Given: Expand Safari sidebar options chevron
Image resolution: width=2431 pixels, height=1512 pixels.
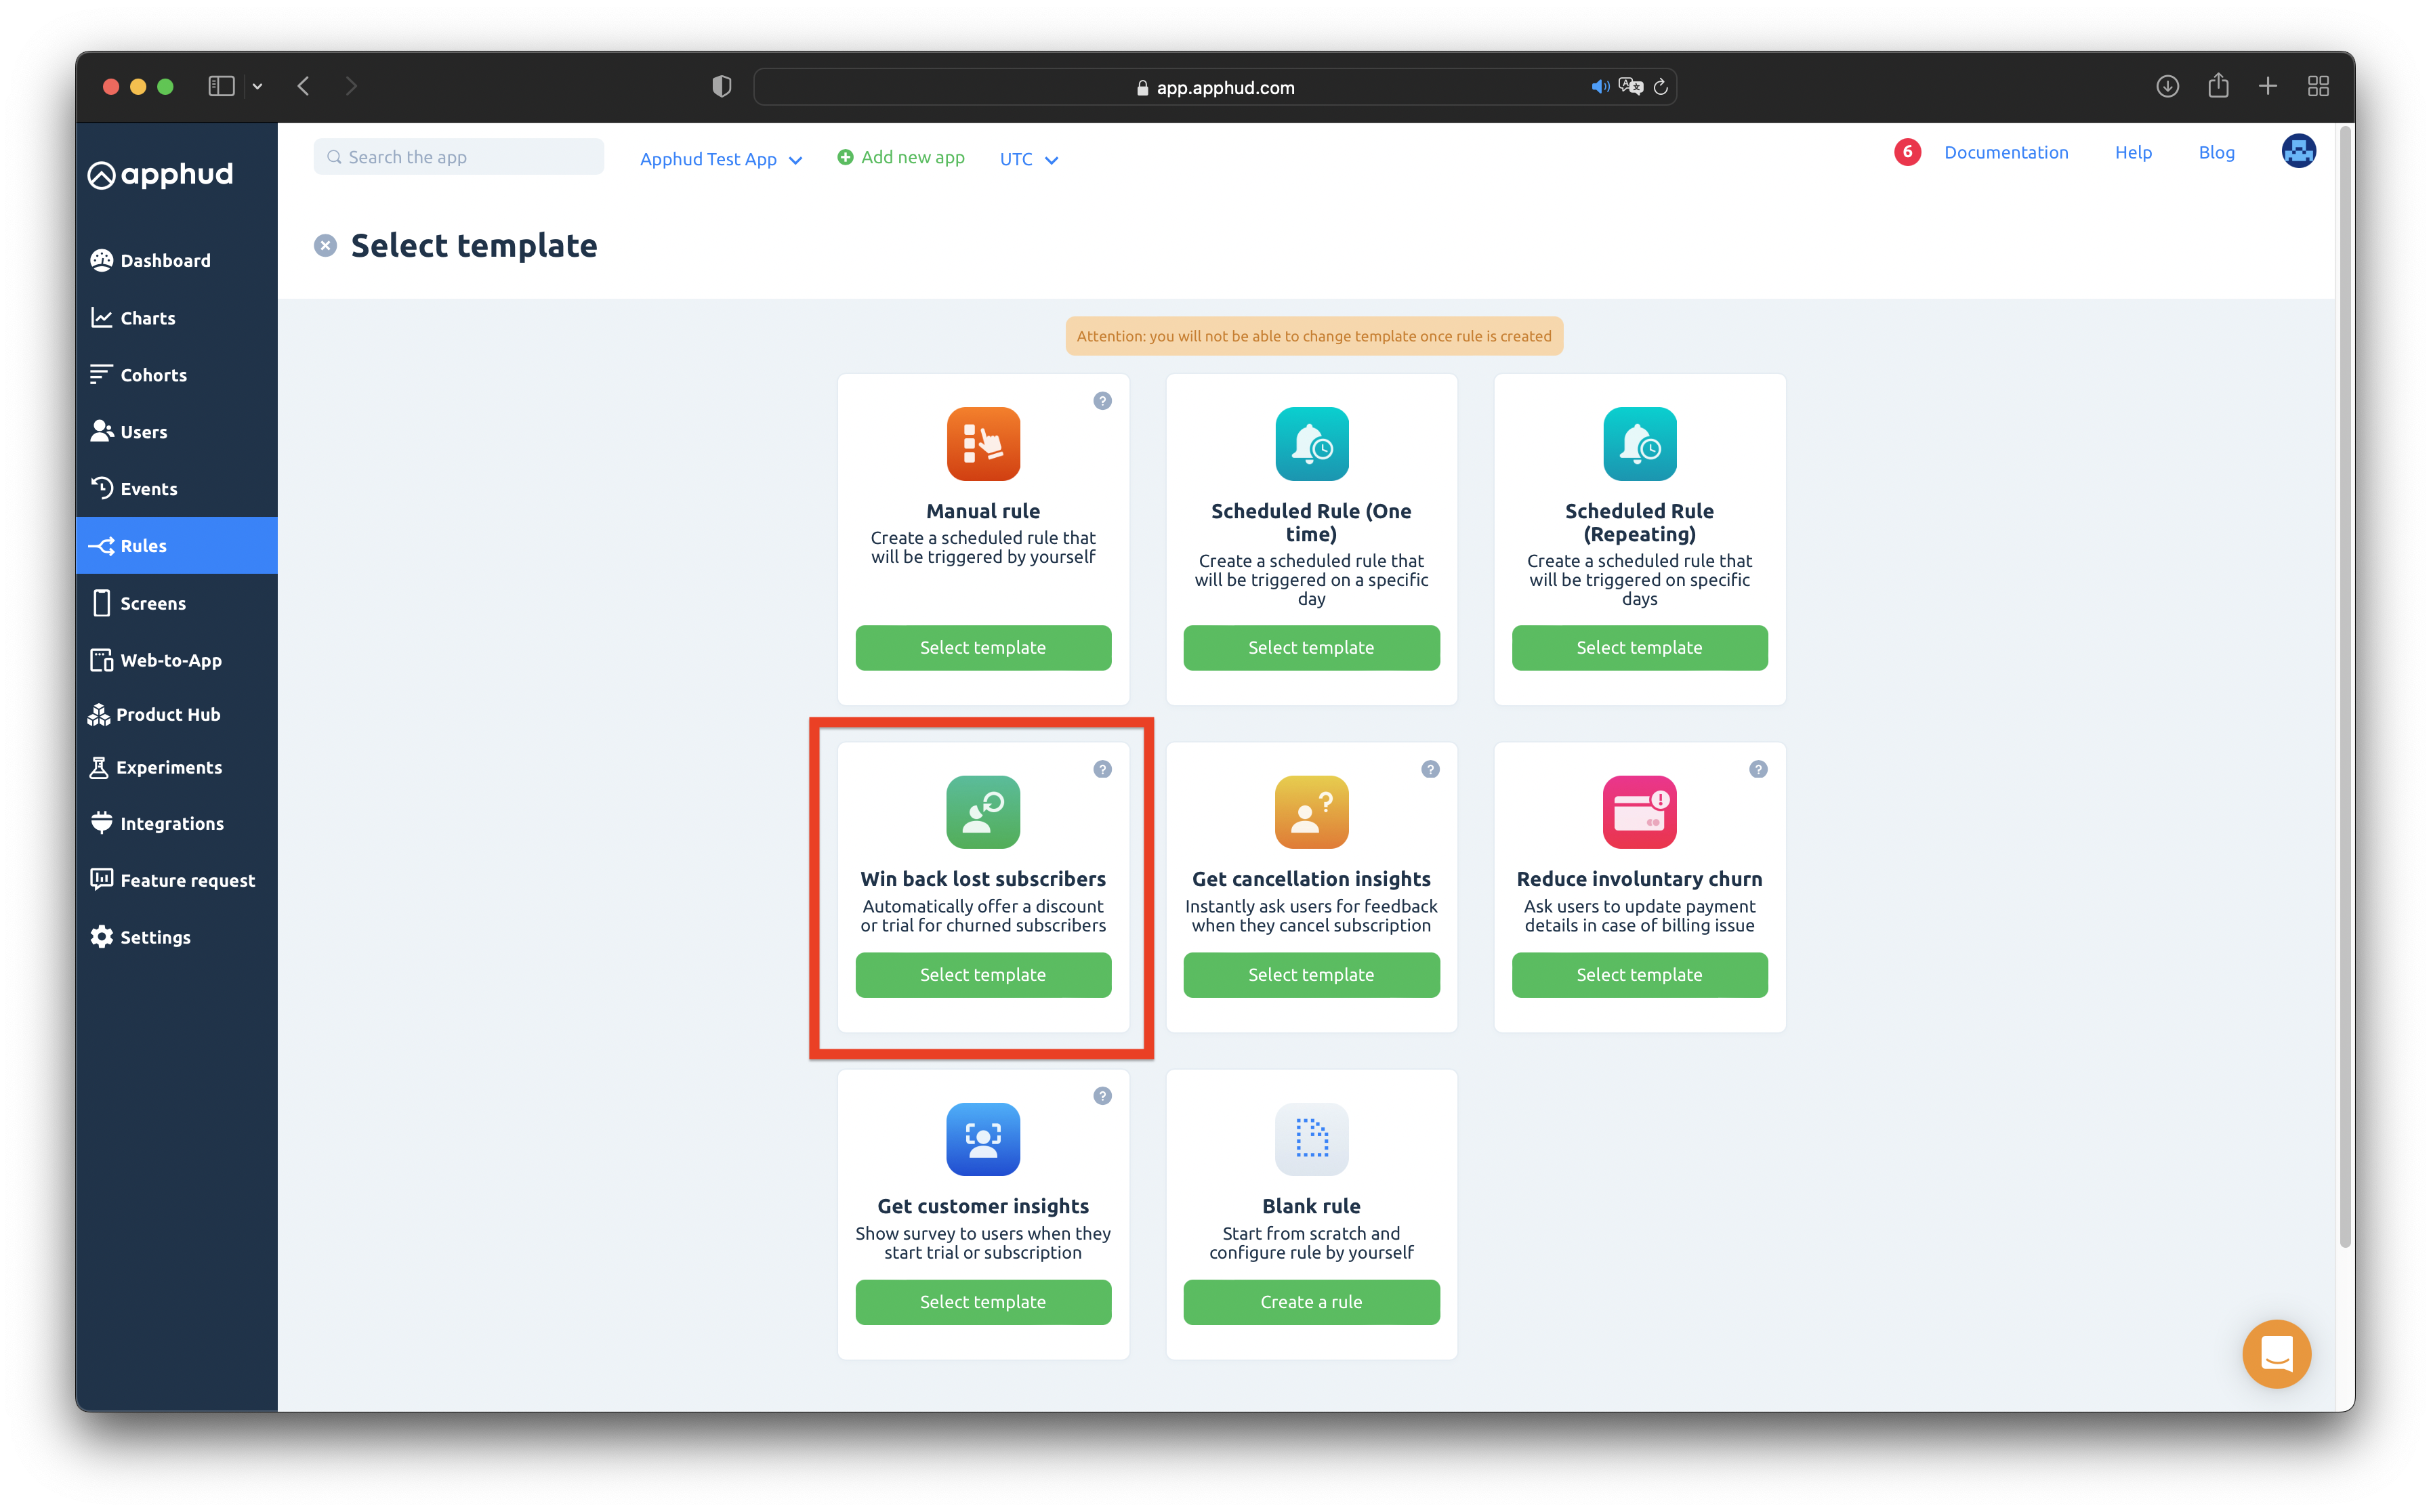Looking at the screenshot, I should click(x=257, y=87).
